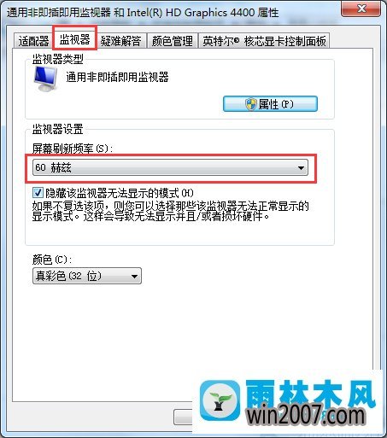This screenshot has height=438, width=387.
Task: Open the 颜色 dropdown showing 真彩色 (32 位)
Action: point(87,276)
